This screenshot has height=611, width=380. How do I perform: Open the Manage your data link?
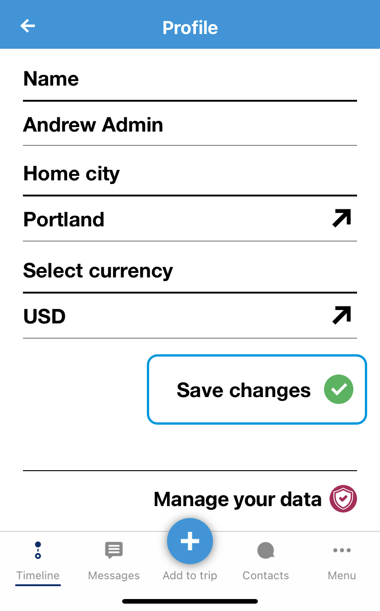click(x=237, y=499)
